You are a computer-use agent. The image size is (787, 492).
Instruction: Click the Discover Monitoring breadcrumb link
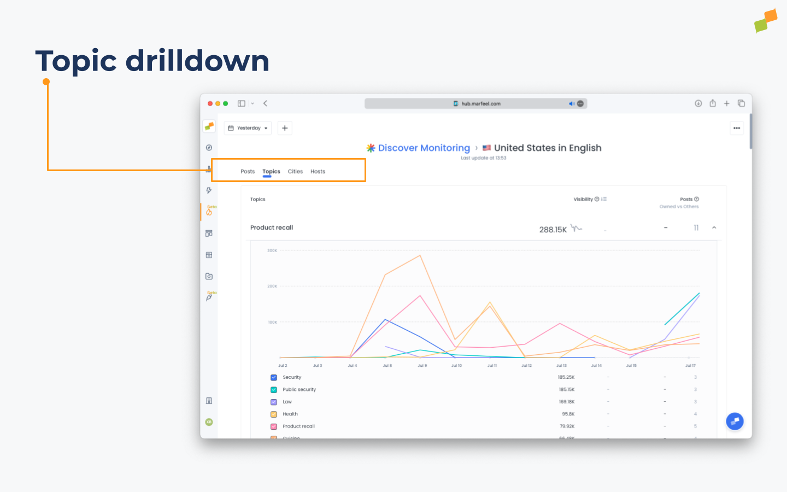click(x=424, y=148)
